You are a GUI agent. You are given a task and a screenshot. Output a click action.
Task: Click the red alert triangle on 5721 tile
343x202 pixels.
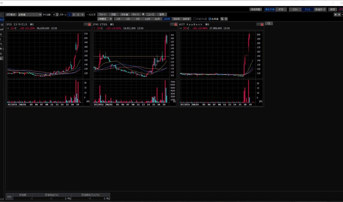pyautogui.click(x=89, y=24)
